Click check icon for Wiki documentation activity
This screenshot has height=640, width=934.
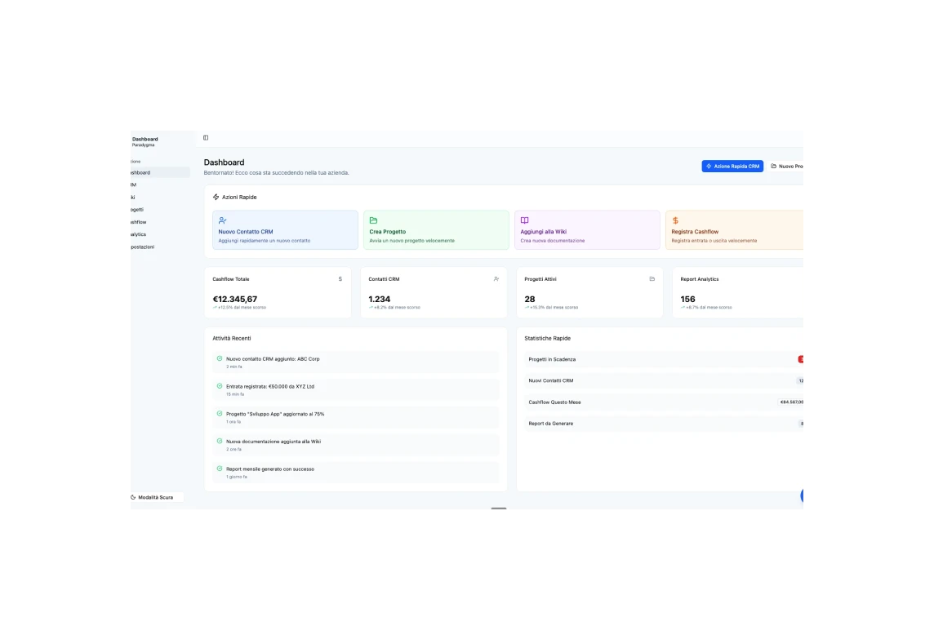pos(219,441)
